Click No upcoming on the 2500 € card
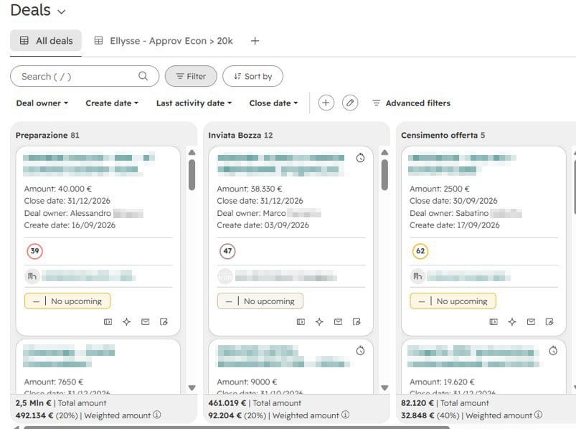Image resolution: width=576 pixels, height=429 pixels. (453, 301)
